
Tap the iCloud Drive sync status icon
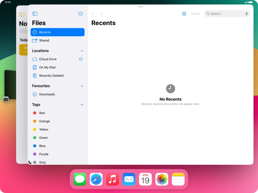(x=81, y=59)
